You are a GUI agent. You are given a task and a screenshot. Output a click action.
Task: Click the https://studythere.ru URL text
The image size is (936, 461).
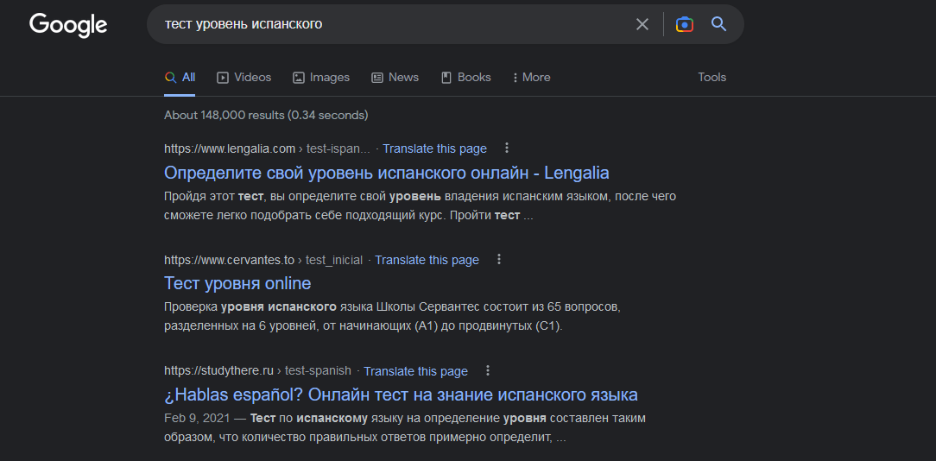(x=218, y=371)
